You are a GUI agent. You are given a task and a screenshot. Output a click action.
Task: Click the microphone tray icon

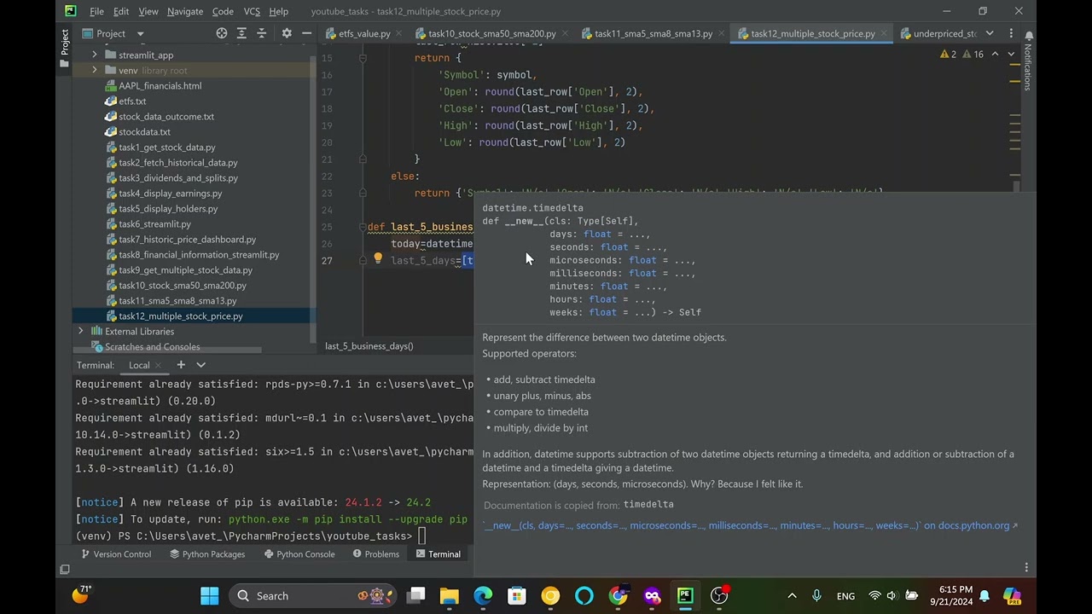click(x=816, y=595)
